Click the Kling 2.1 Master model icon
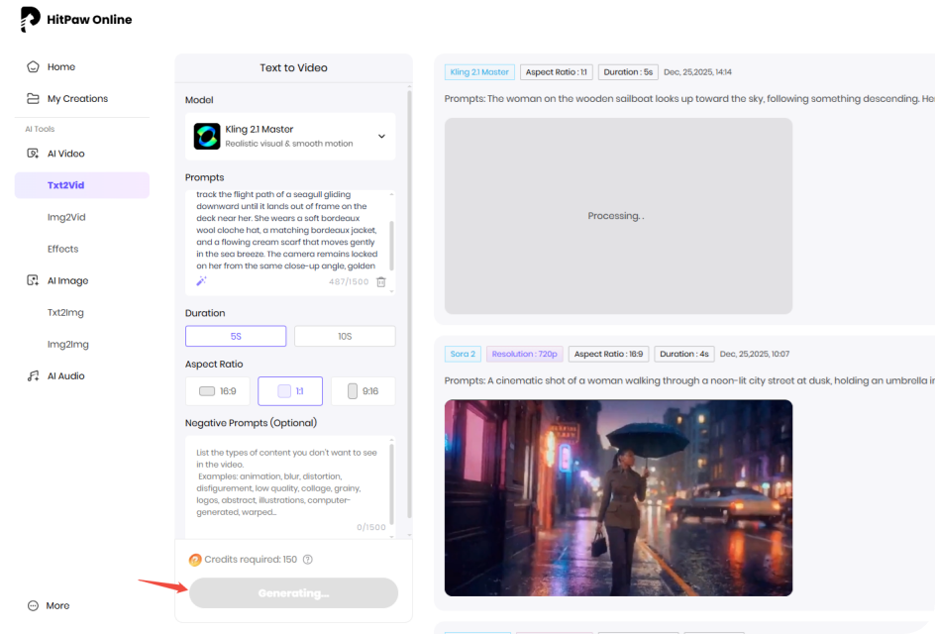Screen dimensions: 935x634 point(207,137)
